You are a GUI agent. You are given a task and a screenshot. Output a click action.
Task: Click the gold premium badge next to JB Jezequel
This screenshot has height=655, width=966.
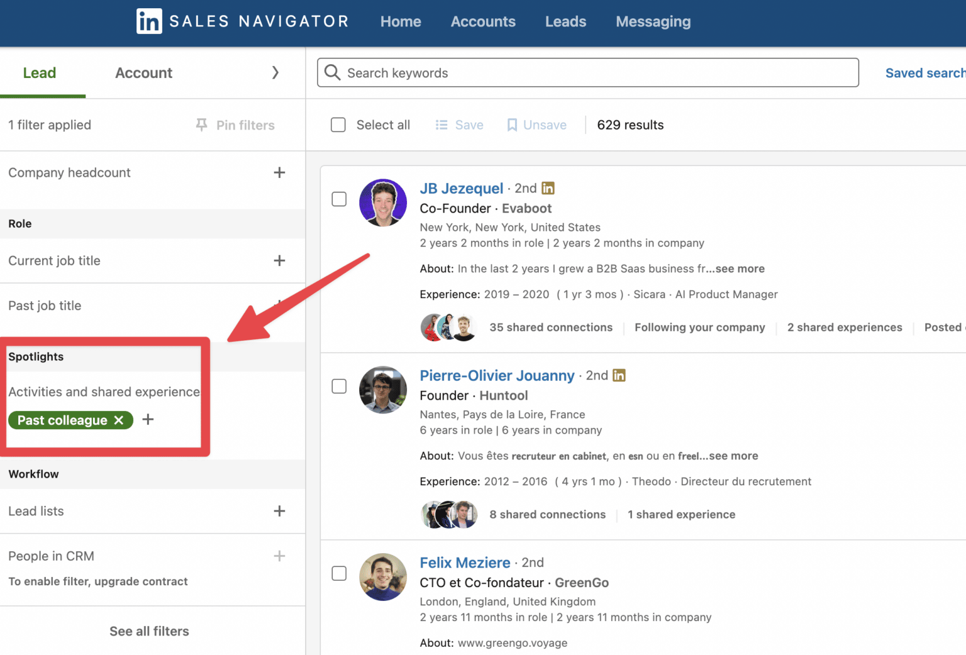(x=548, y=188)
